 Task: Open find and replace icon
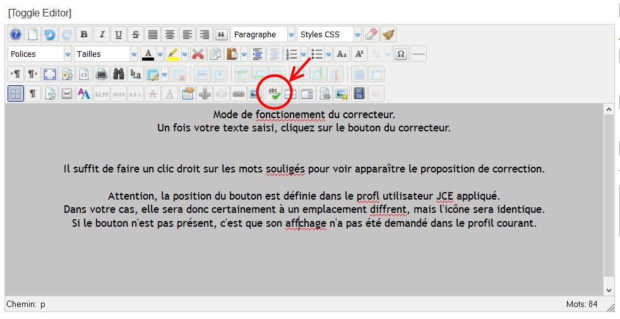coord(136,74)
